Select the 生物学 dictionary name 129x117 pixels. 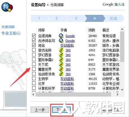(43, 79)
